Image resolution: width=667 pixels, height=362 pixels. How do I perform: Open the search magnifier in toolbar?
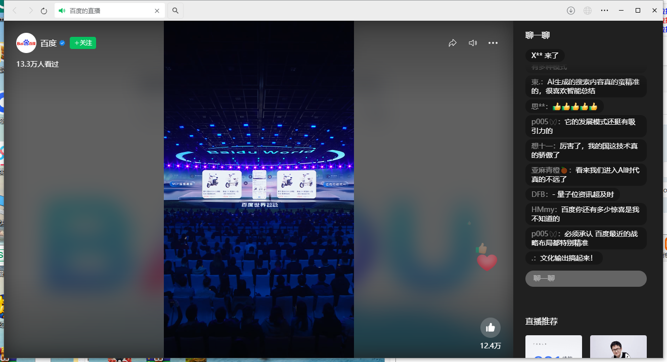point(175,11)
